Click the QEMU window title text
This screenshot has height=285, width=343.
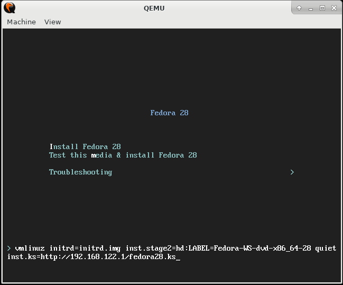154,8
